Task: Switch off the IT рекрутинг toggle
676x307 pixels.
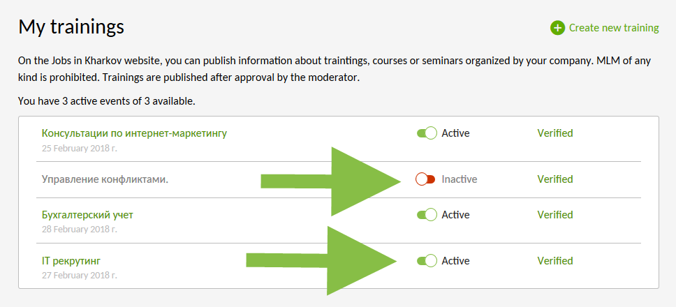Action: (427, 261)
